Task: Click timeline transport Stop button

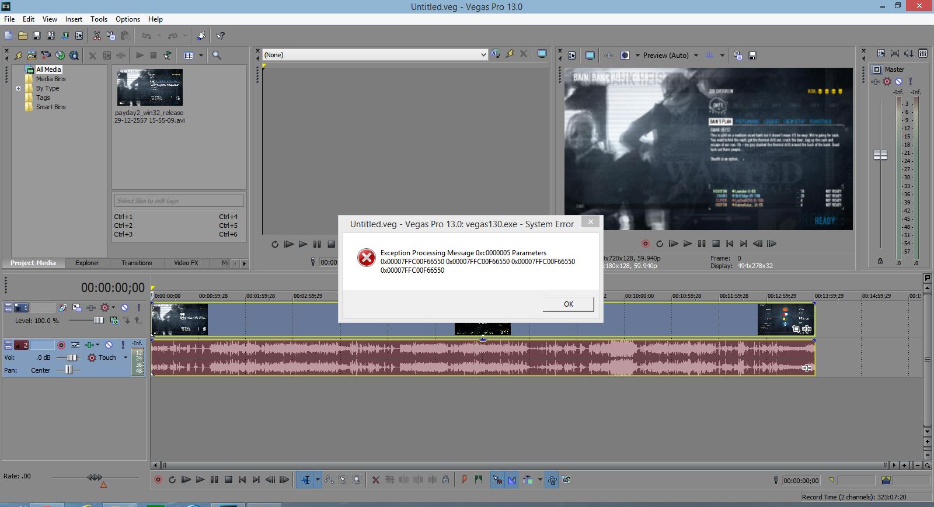Action: [228, 480]
